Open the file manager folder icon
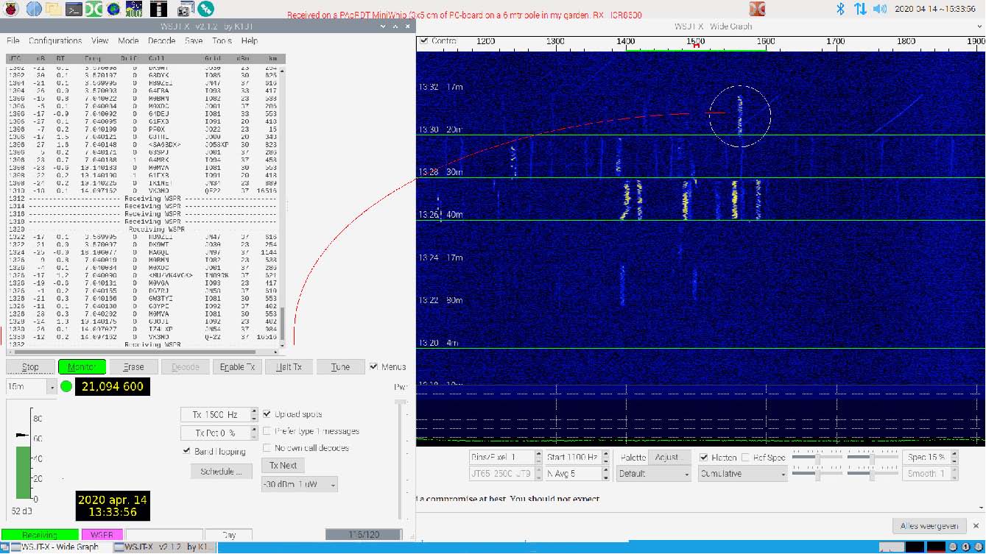986x554 pixels. click(x=54, y=9)
